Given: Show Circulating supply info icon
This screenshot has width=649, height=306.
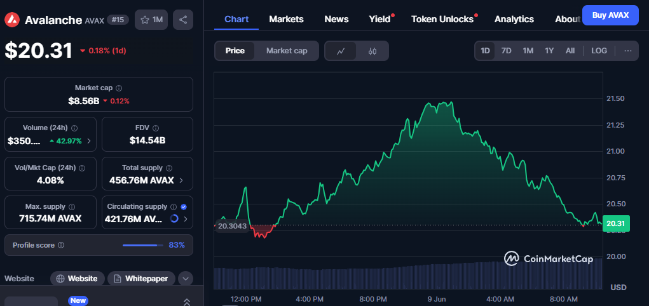Looking at the screenshot, I should click(174, 207).
